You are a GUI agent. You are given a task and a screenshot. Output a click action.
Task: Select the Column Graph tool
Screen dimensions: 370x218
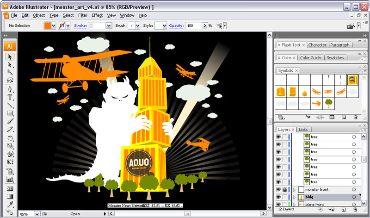tap(10, 179)
